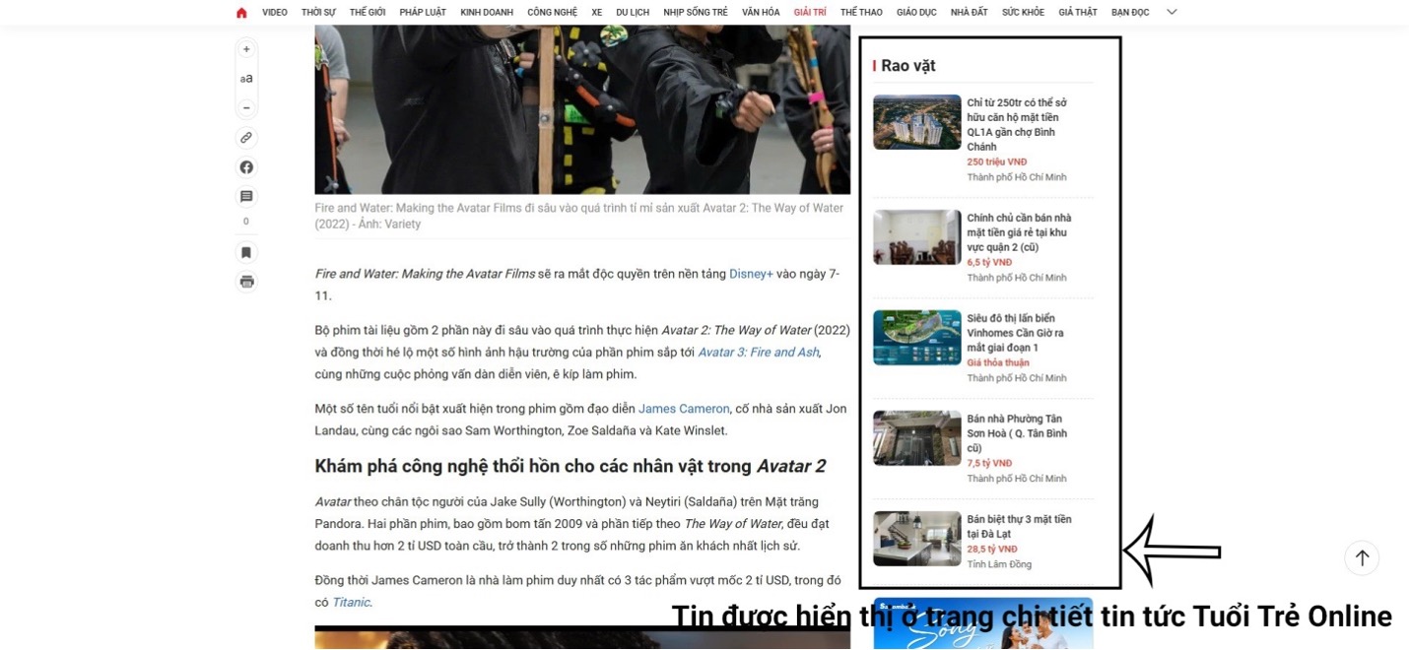Print the article using the printer icon
Image resolution: width=1409 pixels, height=650 pixels.
point(246,282)
